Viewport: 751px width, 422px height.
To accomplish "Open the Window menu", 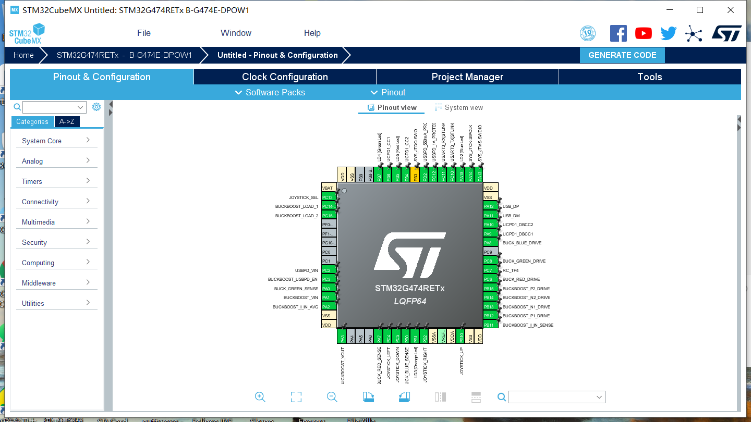I will click(236, 33).
